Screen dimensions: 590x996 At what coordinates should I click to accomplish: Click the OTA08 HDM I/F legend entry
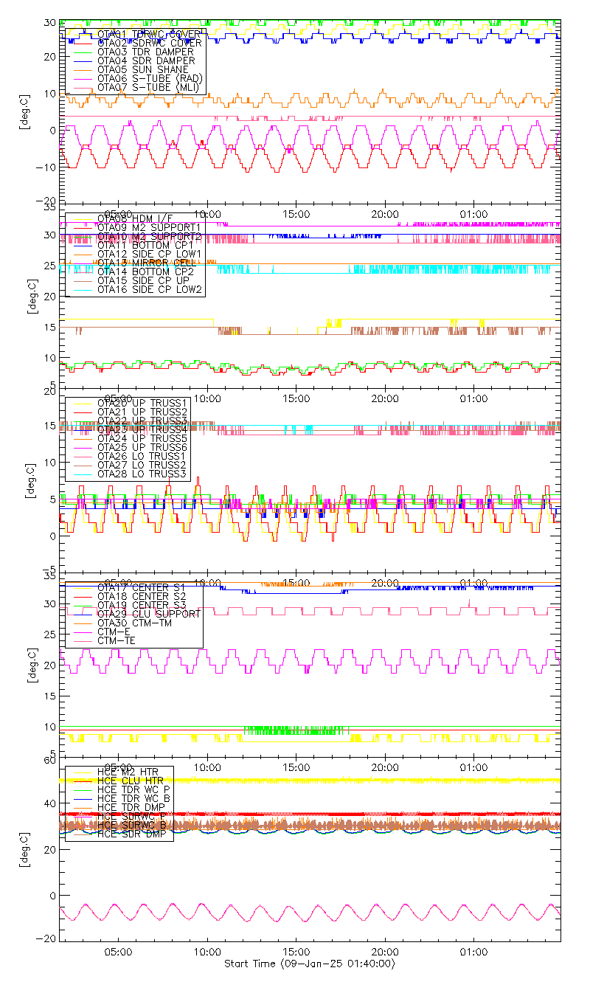[135, 219]
